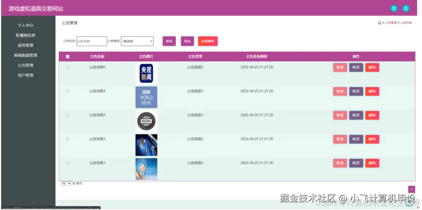Click the 添加 add button
The height and width of the screenshot is (210, 422).
pyautogui.click(x=187, y=41)
